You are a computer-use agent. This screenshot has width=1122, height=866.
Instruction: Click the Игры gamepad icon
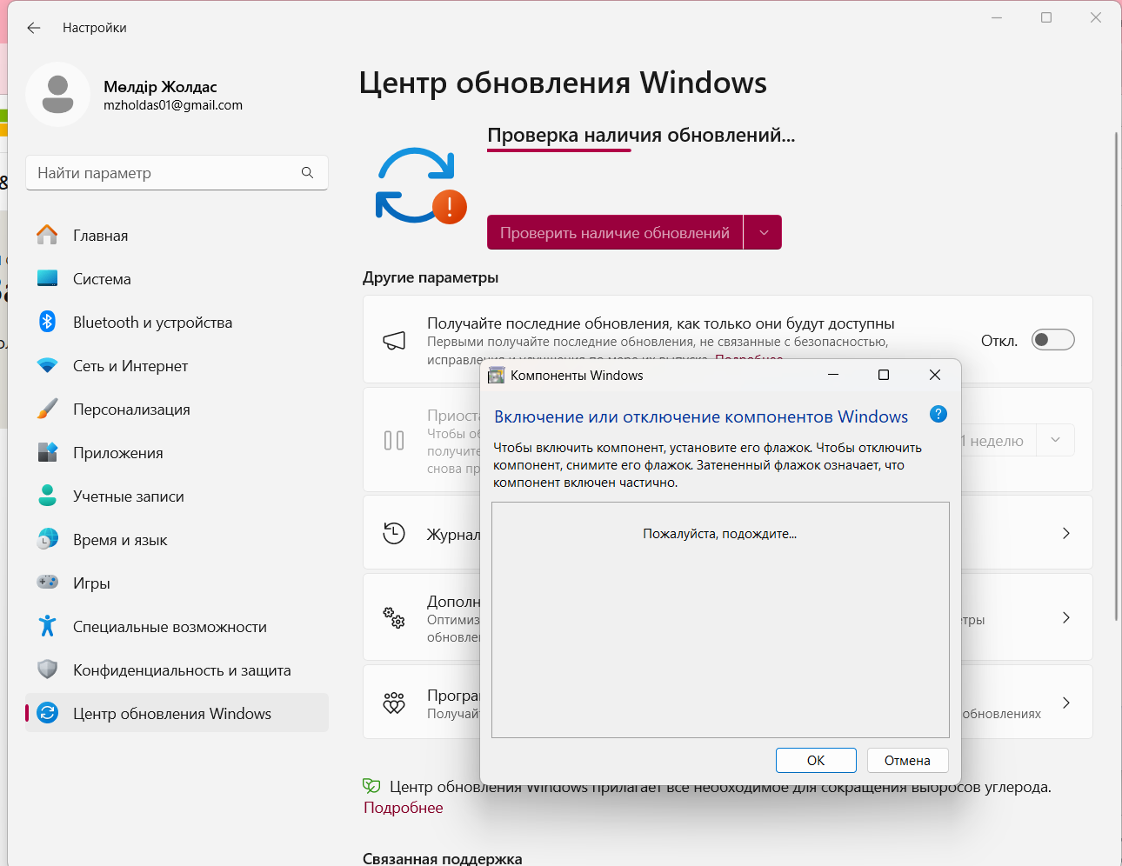coord(48,582)
